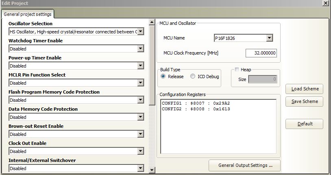Image resolution: width=331 pixels, height=175 pixels.
Task: Click the settings list scroll down arrow
Action: click(152, 170)
